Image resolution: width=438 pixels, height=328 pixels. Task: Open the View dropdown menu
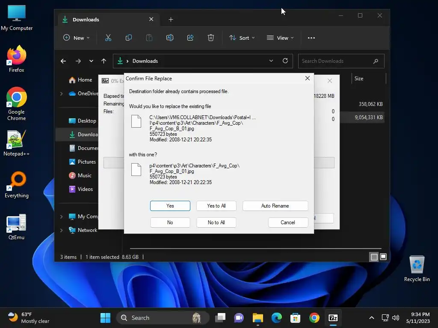280,38
